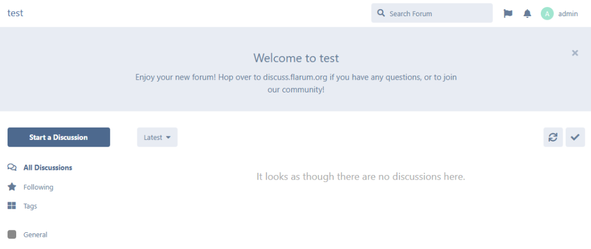
Task: Open the Tags page from the sidebar
Action: [30, 206]
